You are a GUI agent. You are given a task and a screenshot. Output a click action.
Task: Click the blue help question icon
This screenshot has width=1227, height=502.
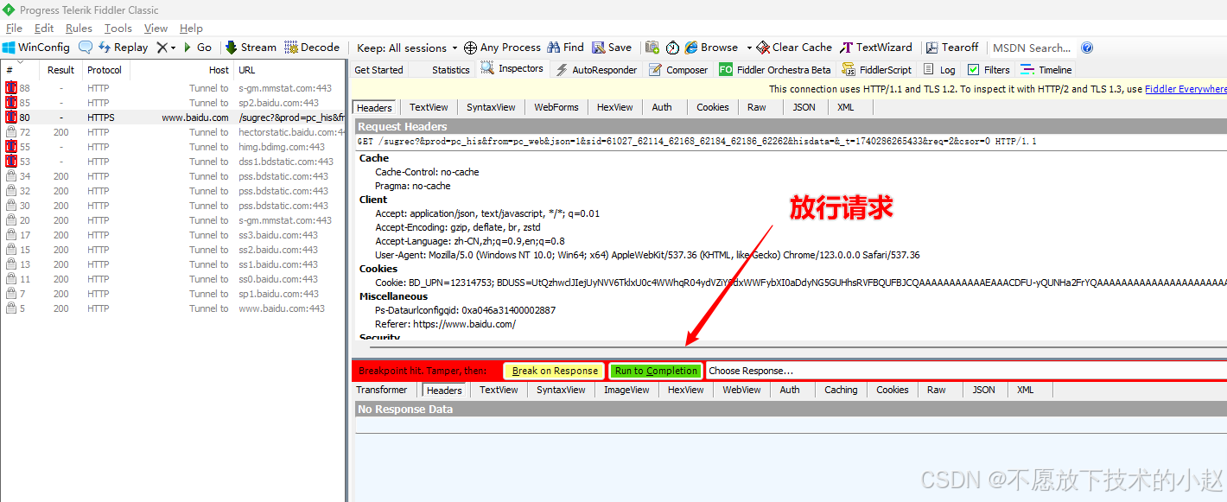(x=1087, y=48)
